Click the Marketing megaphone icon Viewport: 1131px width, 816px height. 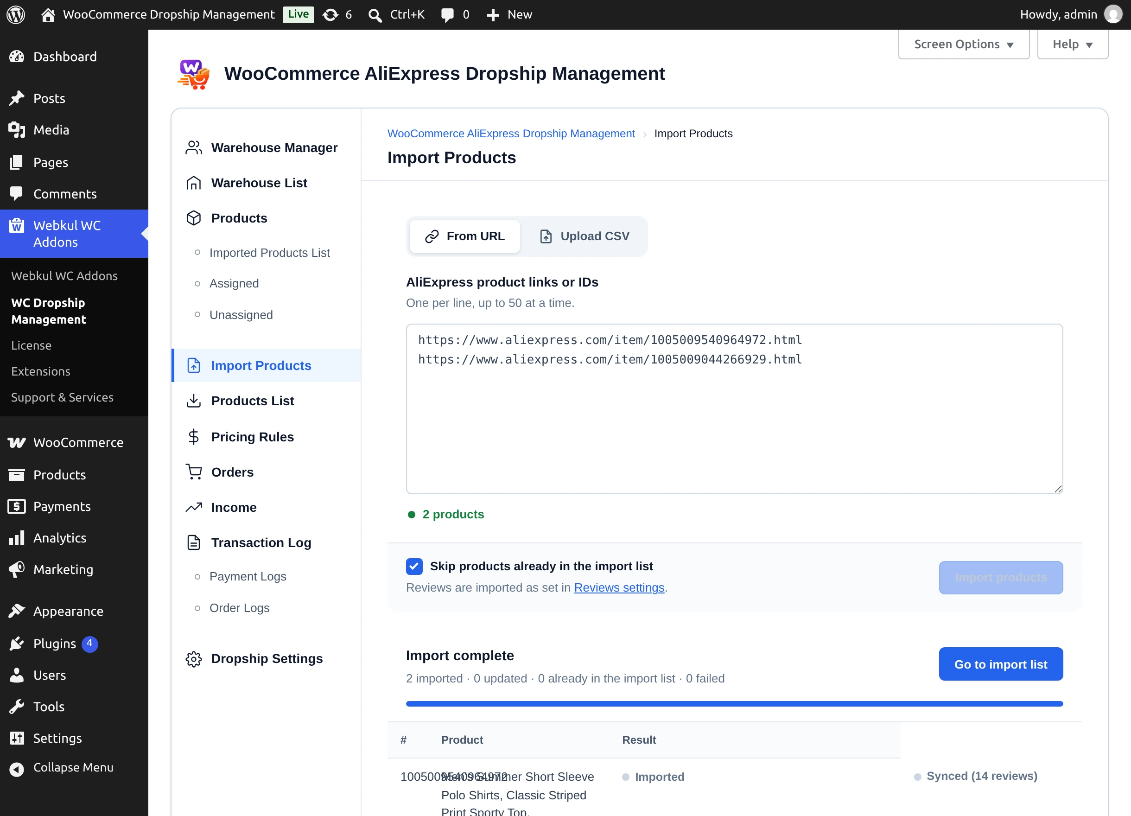(x=17, y=569)
